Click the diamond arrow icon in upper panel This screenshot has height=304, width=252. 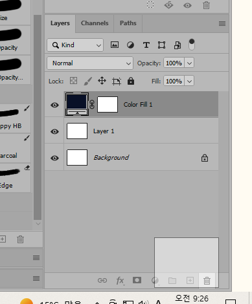[x=168, y=5]
